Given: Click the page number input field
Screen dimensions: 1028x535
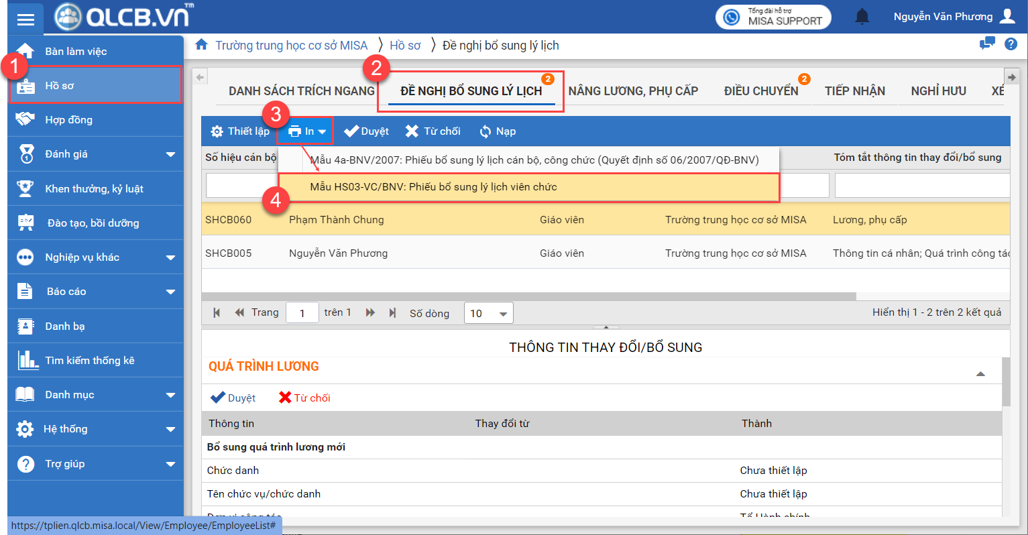Looking at the screenshot, I should point(302,313).
